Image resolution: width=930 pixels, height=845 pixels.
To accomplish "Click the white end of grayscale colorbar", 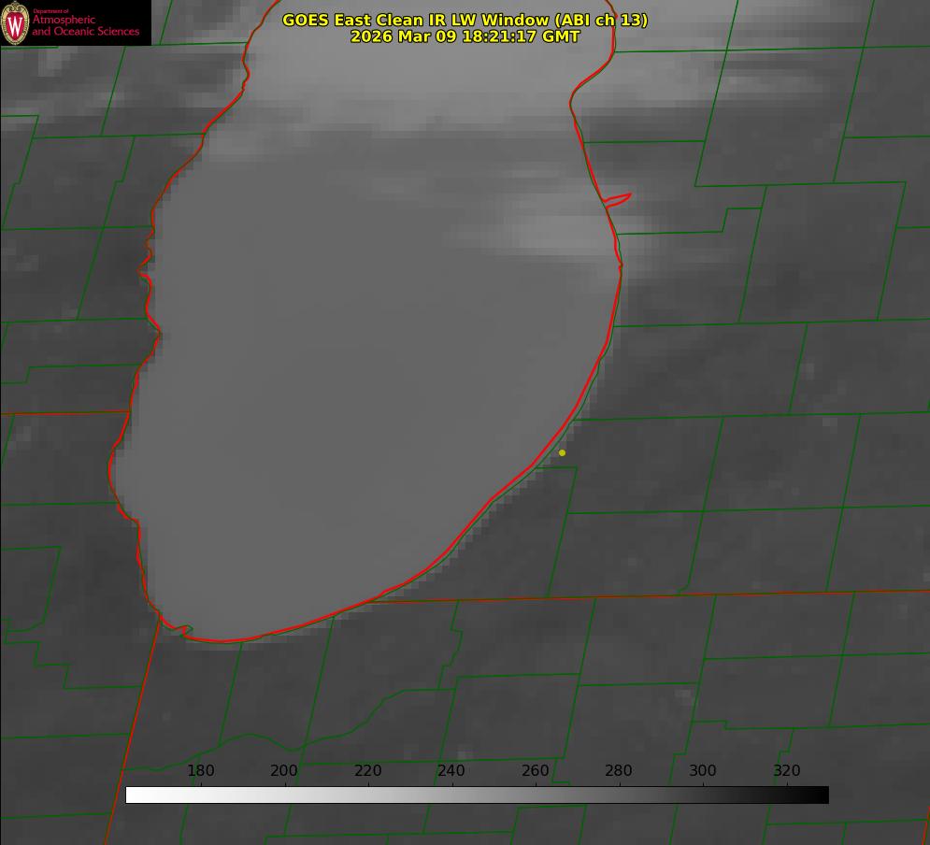I will (133, 795).
